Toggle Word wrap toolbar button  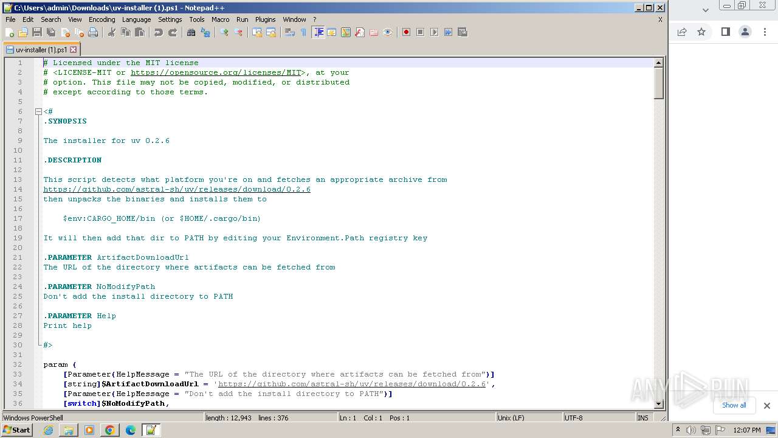coord(290,32)
